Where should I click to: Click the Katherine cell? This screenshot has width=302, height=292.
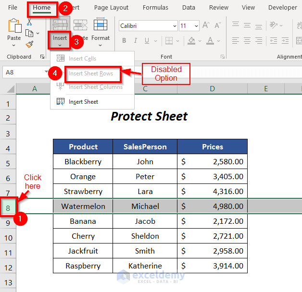(x=145, y=266)
